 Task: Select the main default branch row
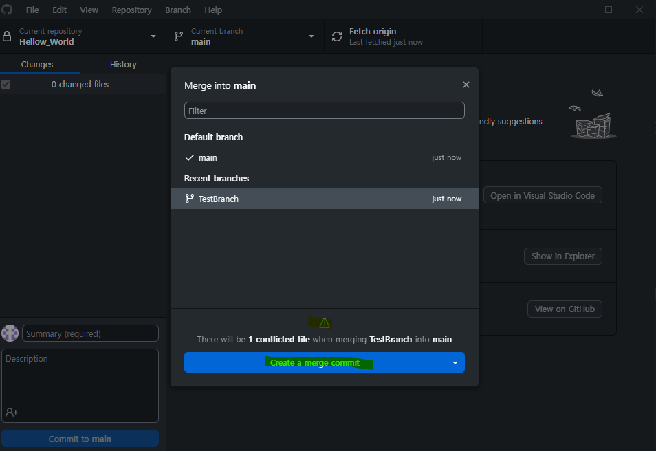[325, 157]
